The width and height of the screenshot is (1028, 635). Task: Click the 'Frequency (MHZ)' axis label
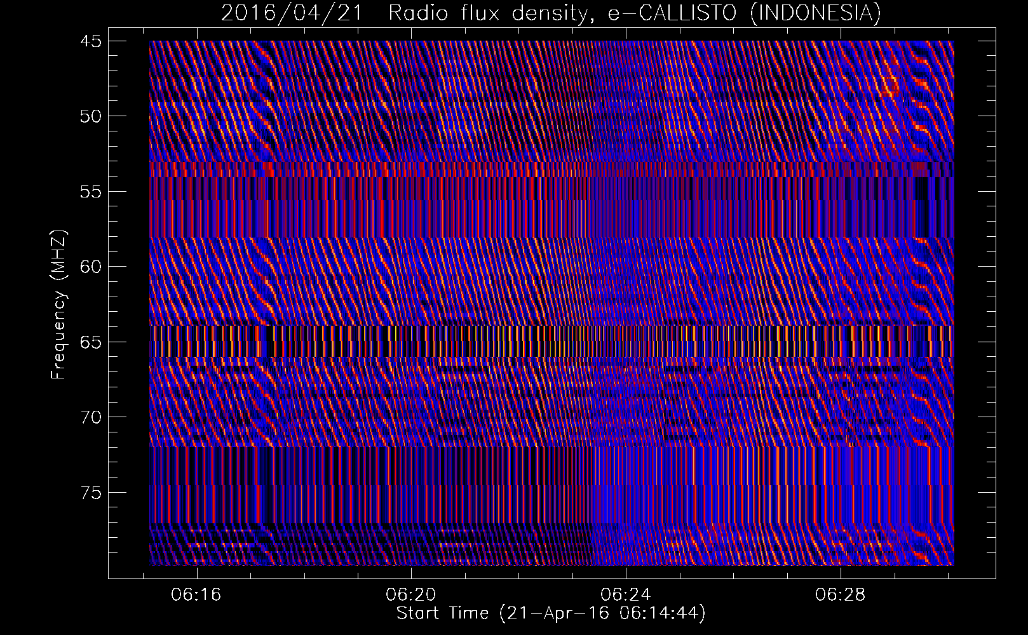[58, 305]
